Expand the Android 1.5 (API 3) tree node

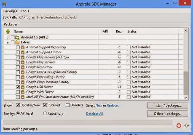point(8,37)
